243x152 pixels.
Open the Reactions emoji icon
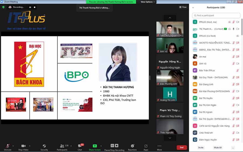click(132, 146)
